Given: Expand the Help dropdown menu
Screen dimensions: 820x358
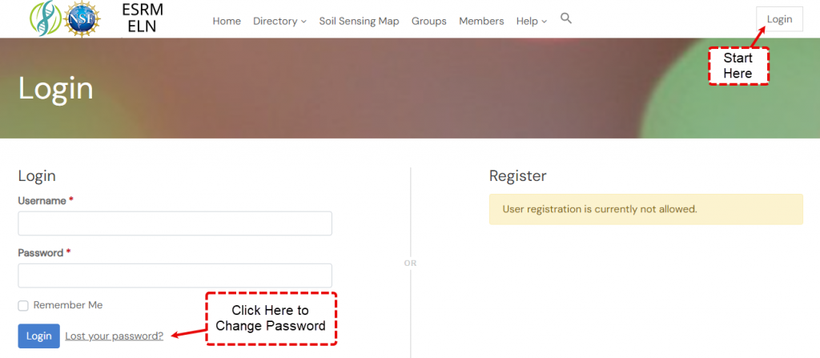Looking at the screenshot, I should coord(532,21).
